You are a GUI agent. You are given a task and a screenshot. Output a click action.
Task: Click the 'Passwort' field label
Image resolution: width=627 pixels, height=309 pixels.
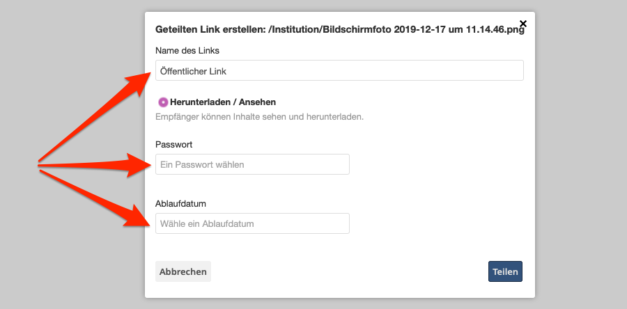(x=174, y=144)
